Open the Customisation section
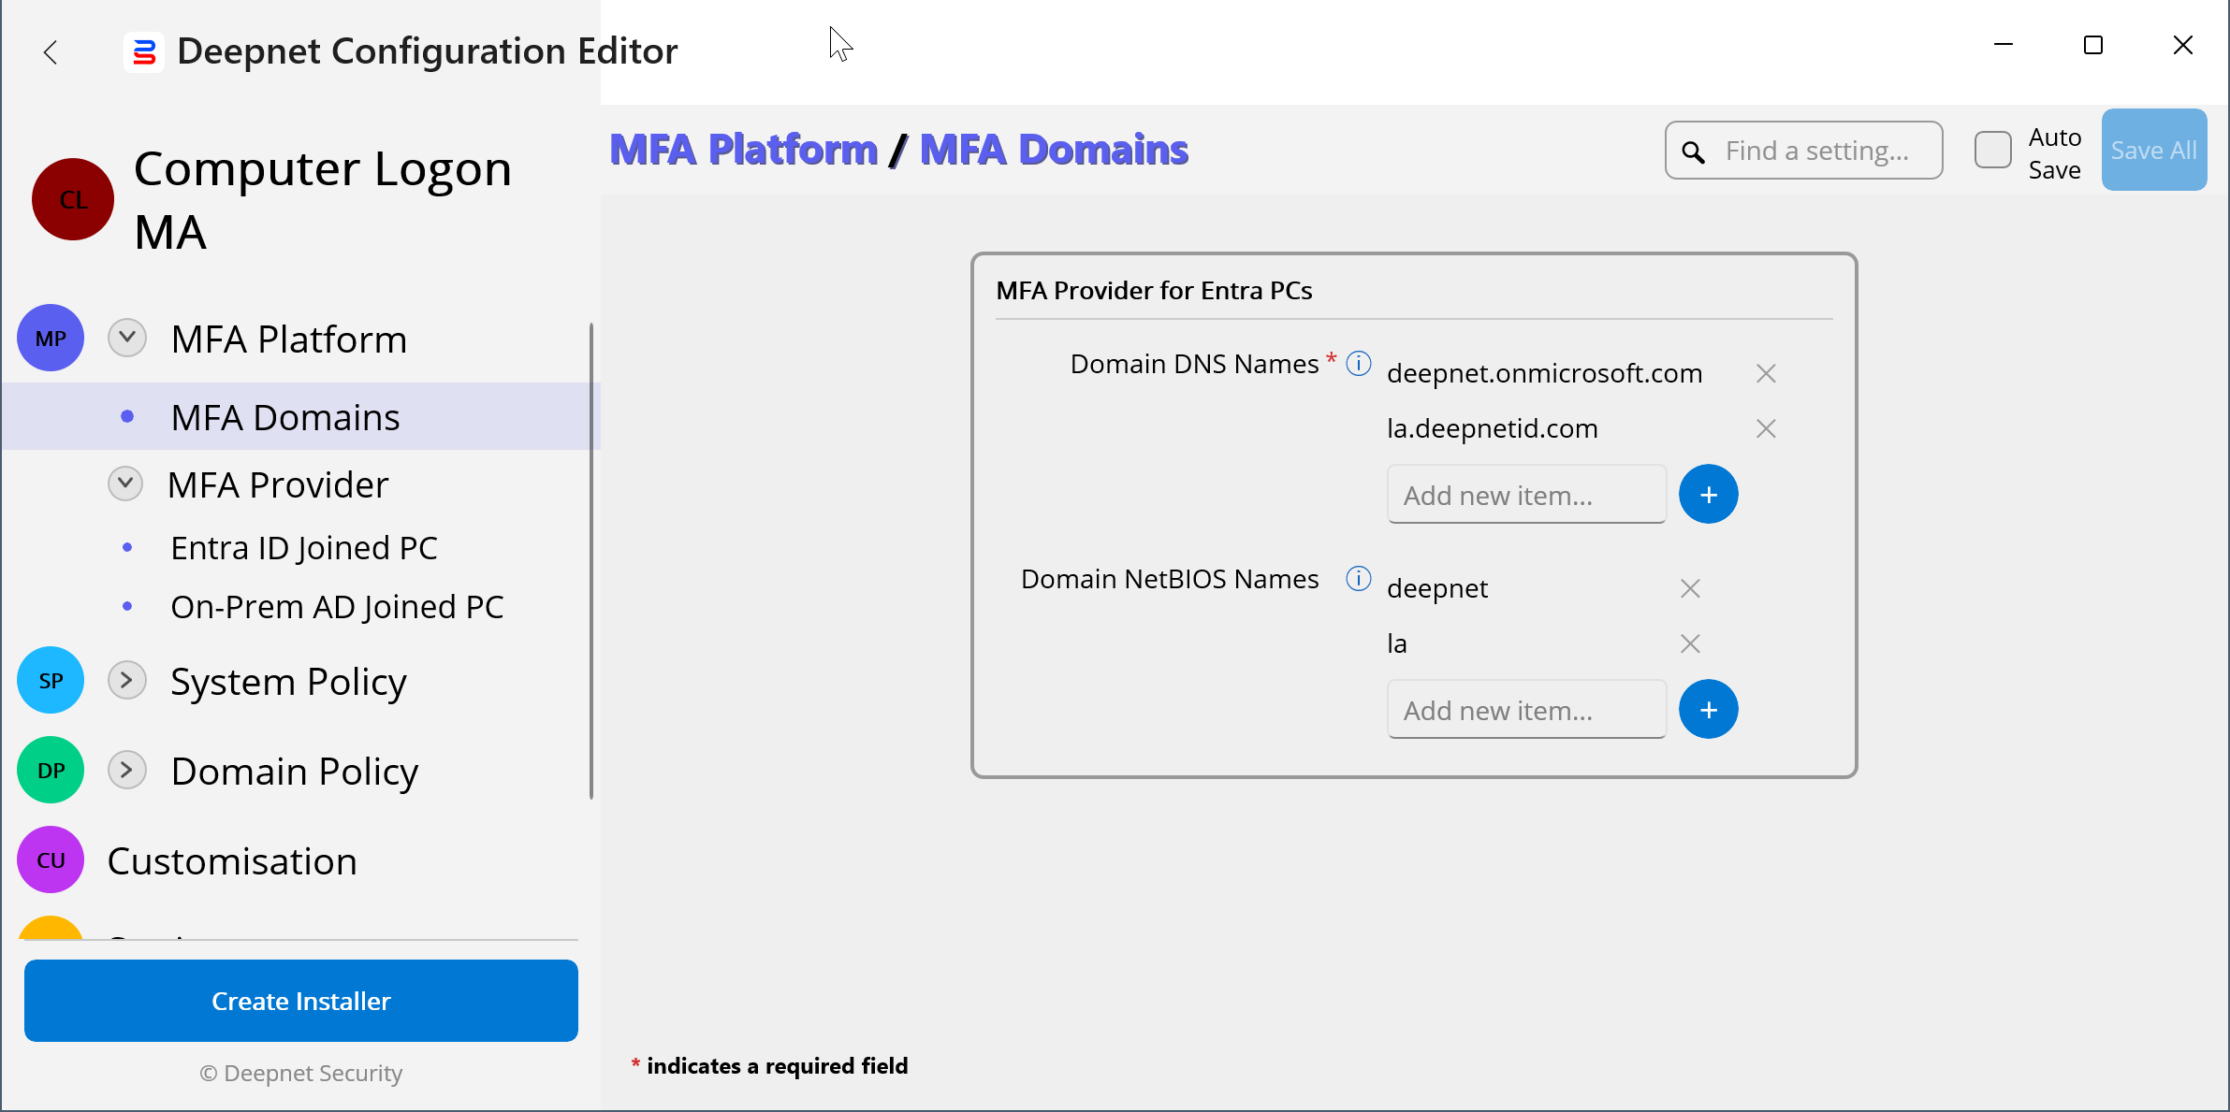The image size is (2230, 1112). 232,861
